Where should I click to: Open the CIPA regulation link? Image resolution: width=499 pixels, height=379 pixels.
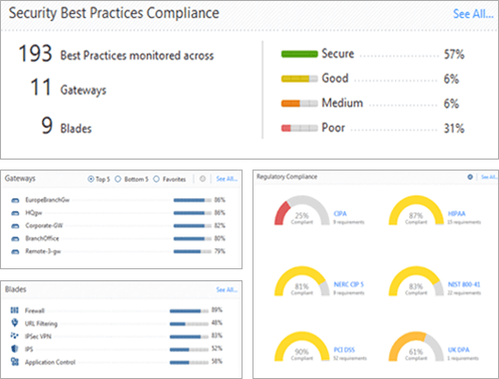point(340,213)
